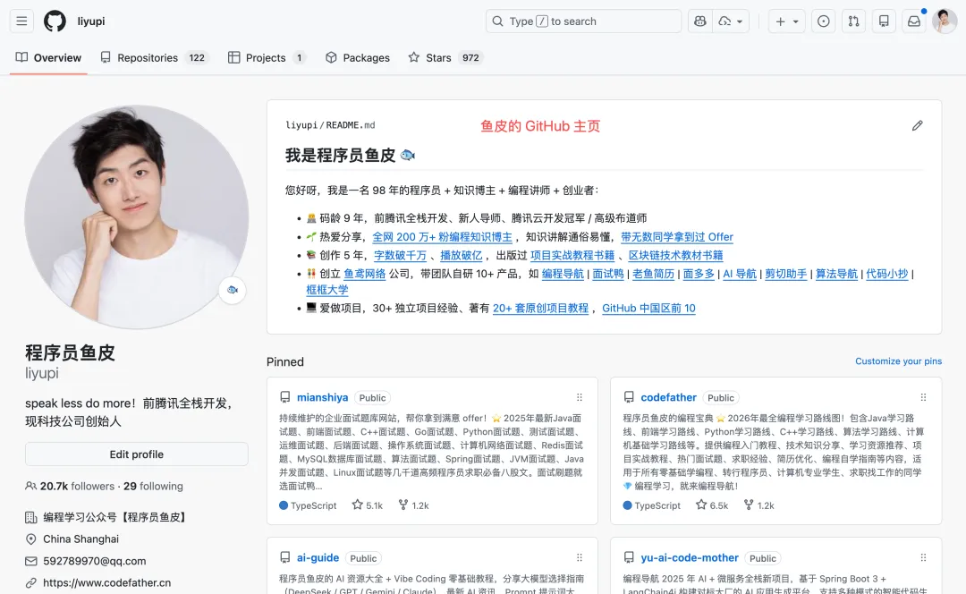Open the Issues icon in header
Screen dimensions: 966x594
coord(824,21)
